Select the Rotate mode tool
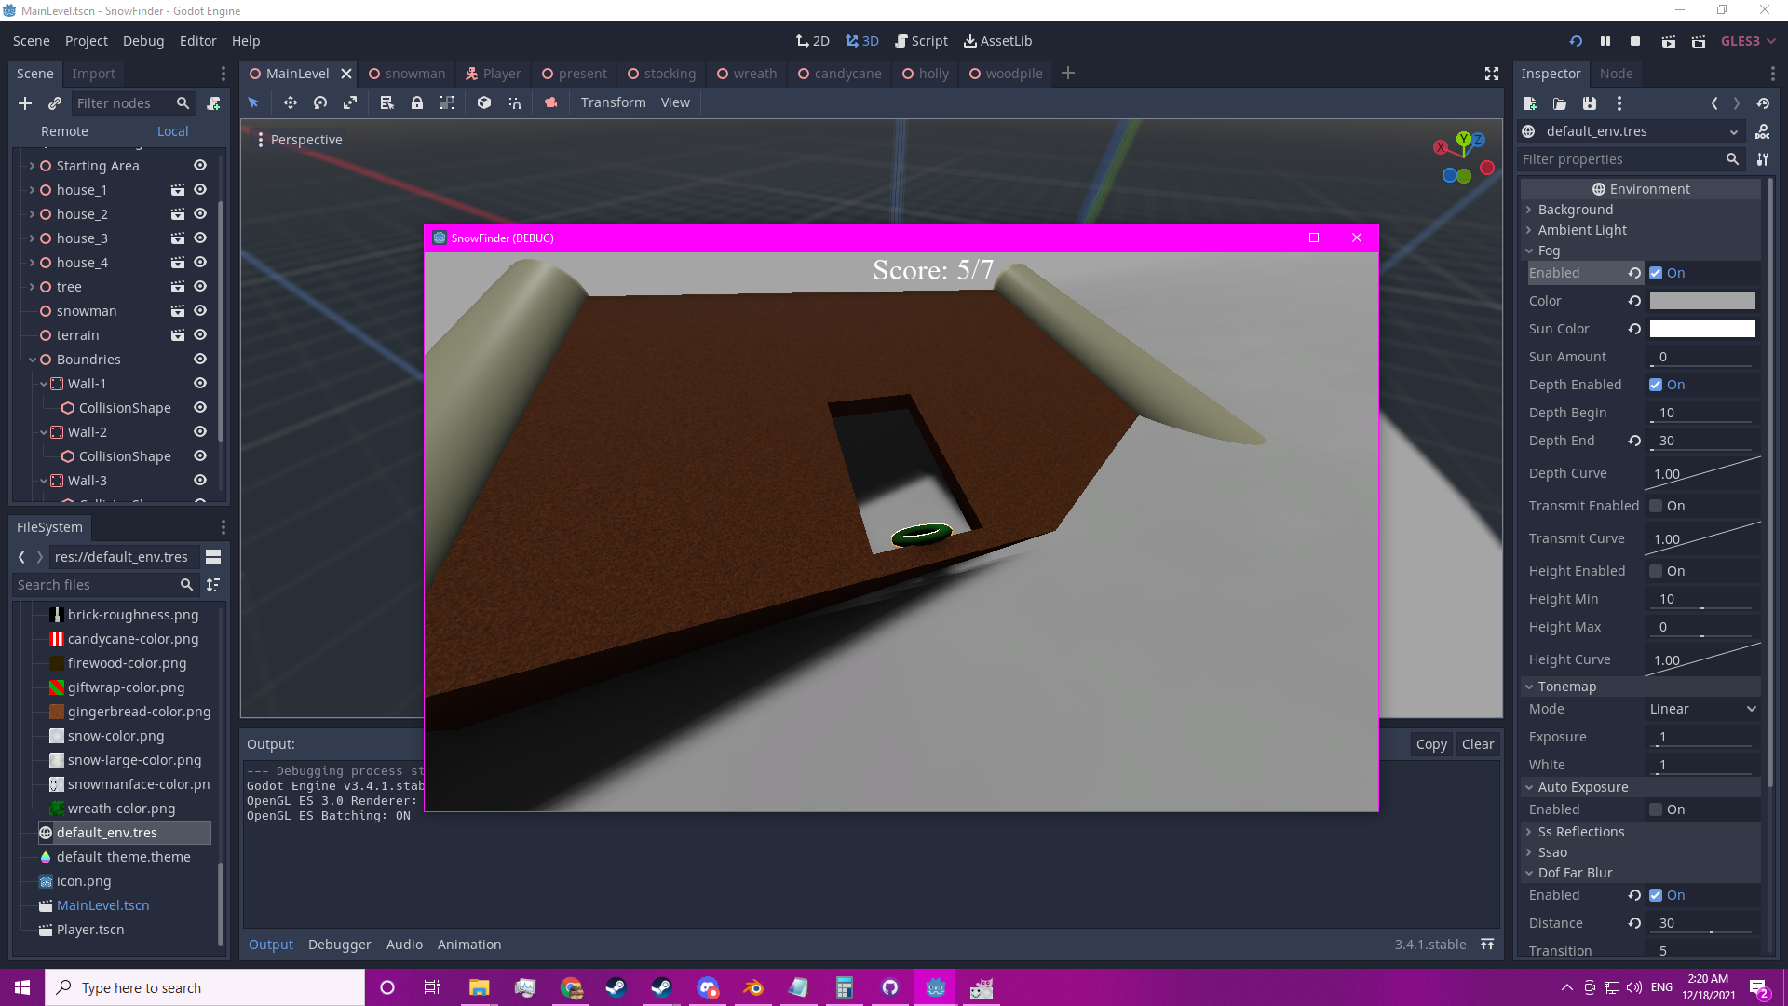 pyautogui.click(x=320, y=102)
